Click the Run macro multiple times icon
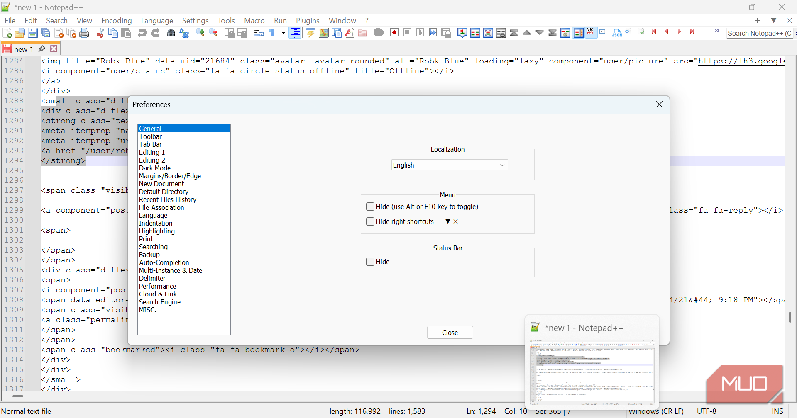This screenshot has width=797, height=418. tap(433, 33)
